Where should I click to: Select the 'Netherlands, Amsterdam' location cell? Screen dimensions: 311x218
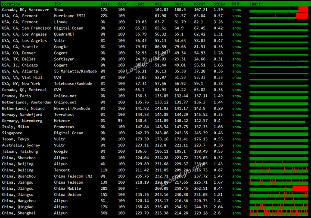tap(27, 102)
